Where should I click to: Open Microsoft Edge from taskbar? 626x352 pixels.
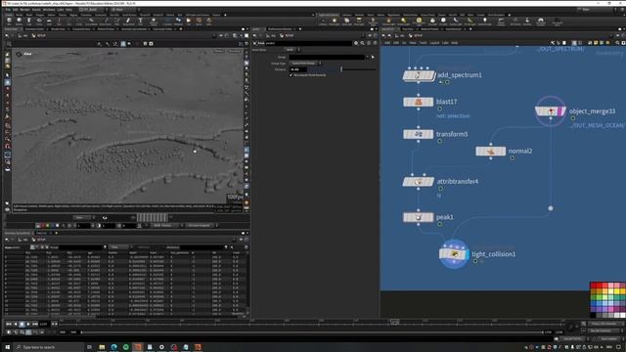pyautogui.click(x=113, y=347)
